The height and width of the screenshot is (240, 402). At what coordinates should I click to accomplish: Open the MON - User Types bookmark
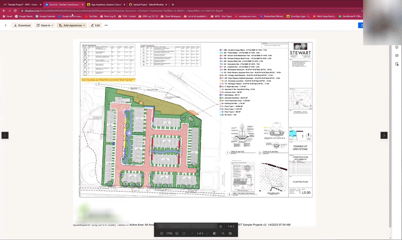tap(221, 16)
